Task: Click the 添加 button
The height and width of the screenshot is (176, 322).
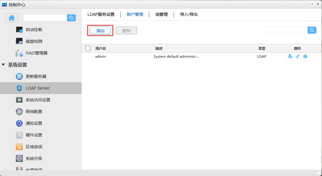Action: [100, 30]
